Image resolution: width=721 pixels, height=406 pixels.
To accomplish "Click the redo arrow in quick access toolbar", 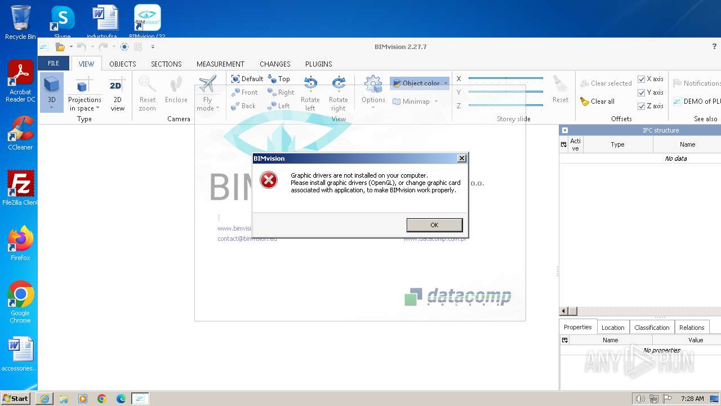I will click(103, 47).
